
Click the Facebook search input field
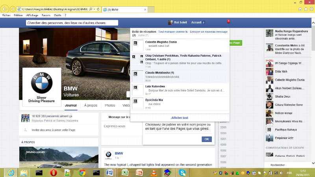click(x=72, y=23)
